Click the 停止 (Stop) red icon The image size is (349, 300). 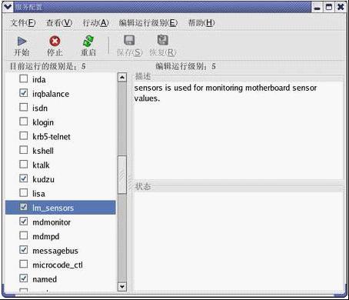point(55,41)
